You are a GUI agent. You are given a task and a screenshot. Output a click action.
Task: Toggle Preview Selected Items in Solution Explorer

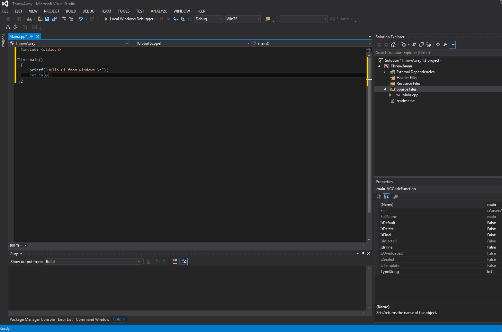click(x=452, y=45)
